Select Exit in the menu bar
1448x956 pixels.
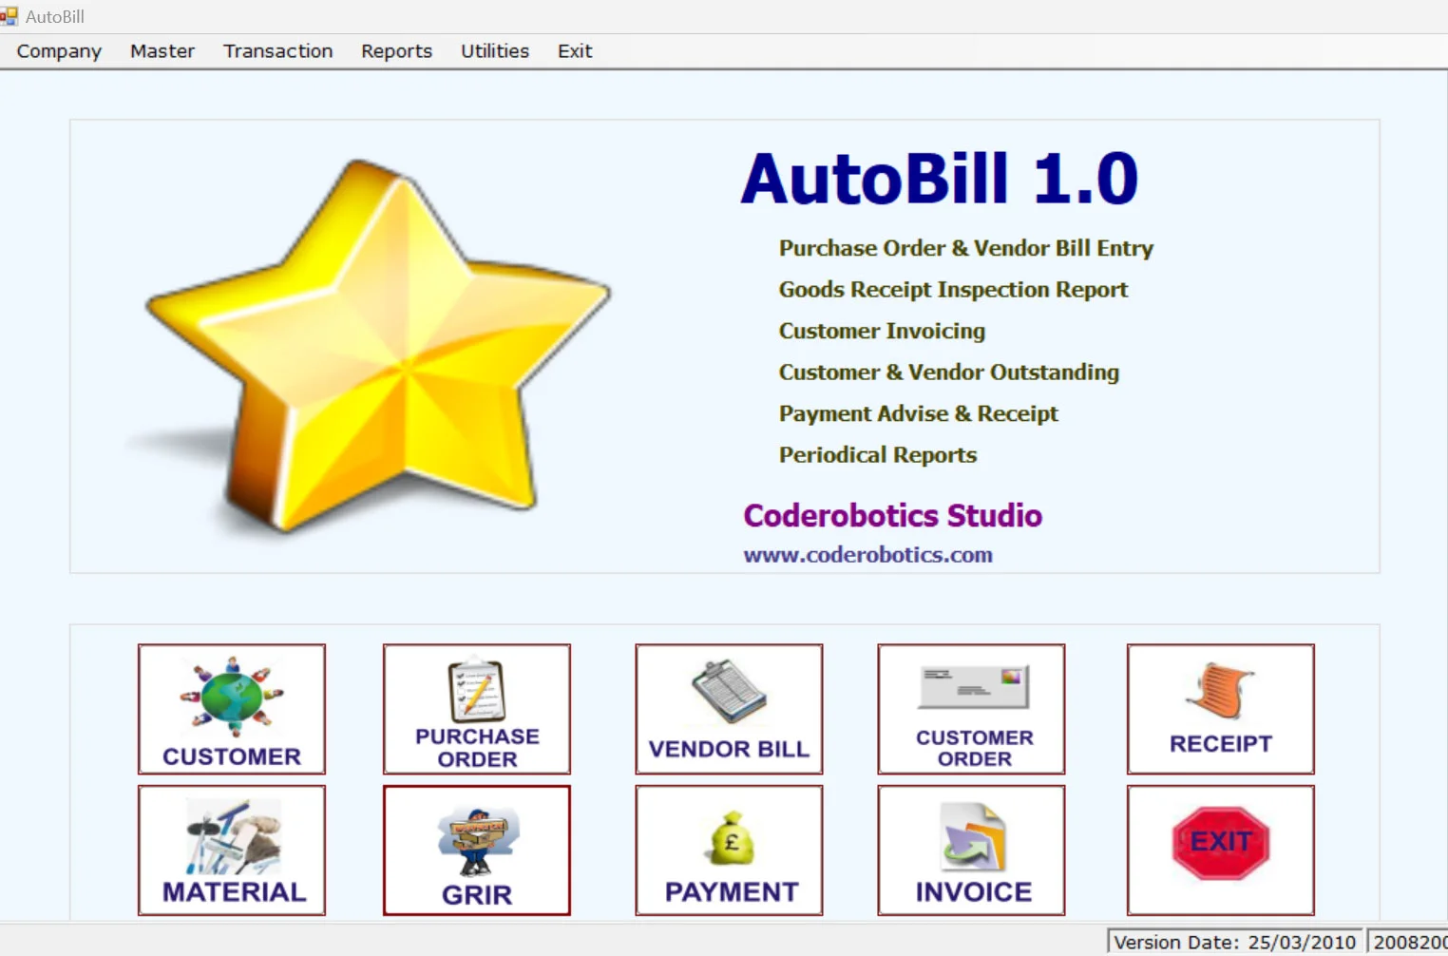click(575, 51)
